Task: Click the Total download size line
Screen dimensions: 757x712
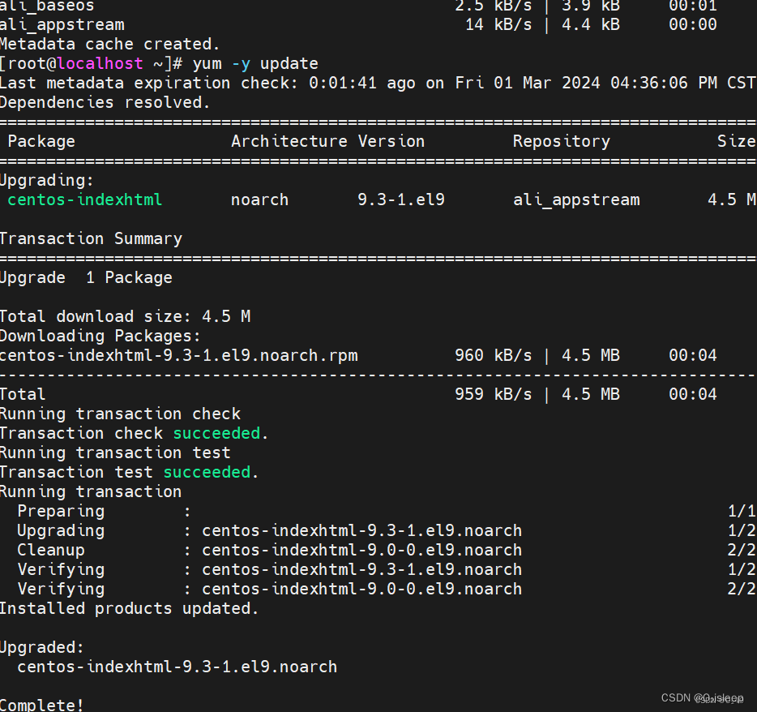Action: (125, 316)
